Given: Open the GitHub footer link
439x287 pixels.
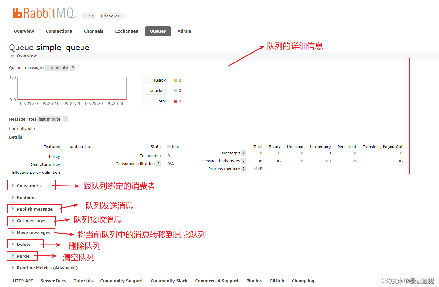Looking at the screenshot, I should [x=277, y=281].
